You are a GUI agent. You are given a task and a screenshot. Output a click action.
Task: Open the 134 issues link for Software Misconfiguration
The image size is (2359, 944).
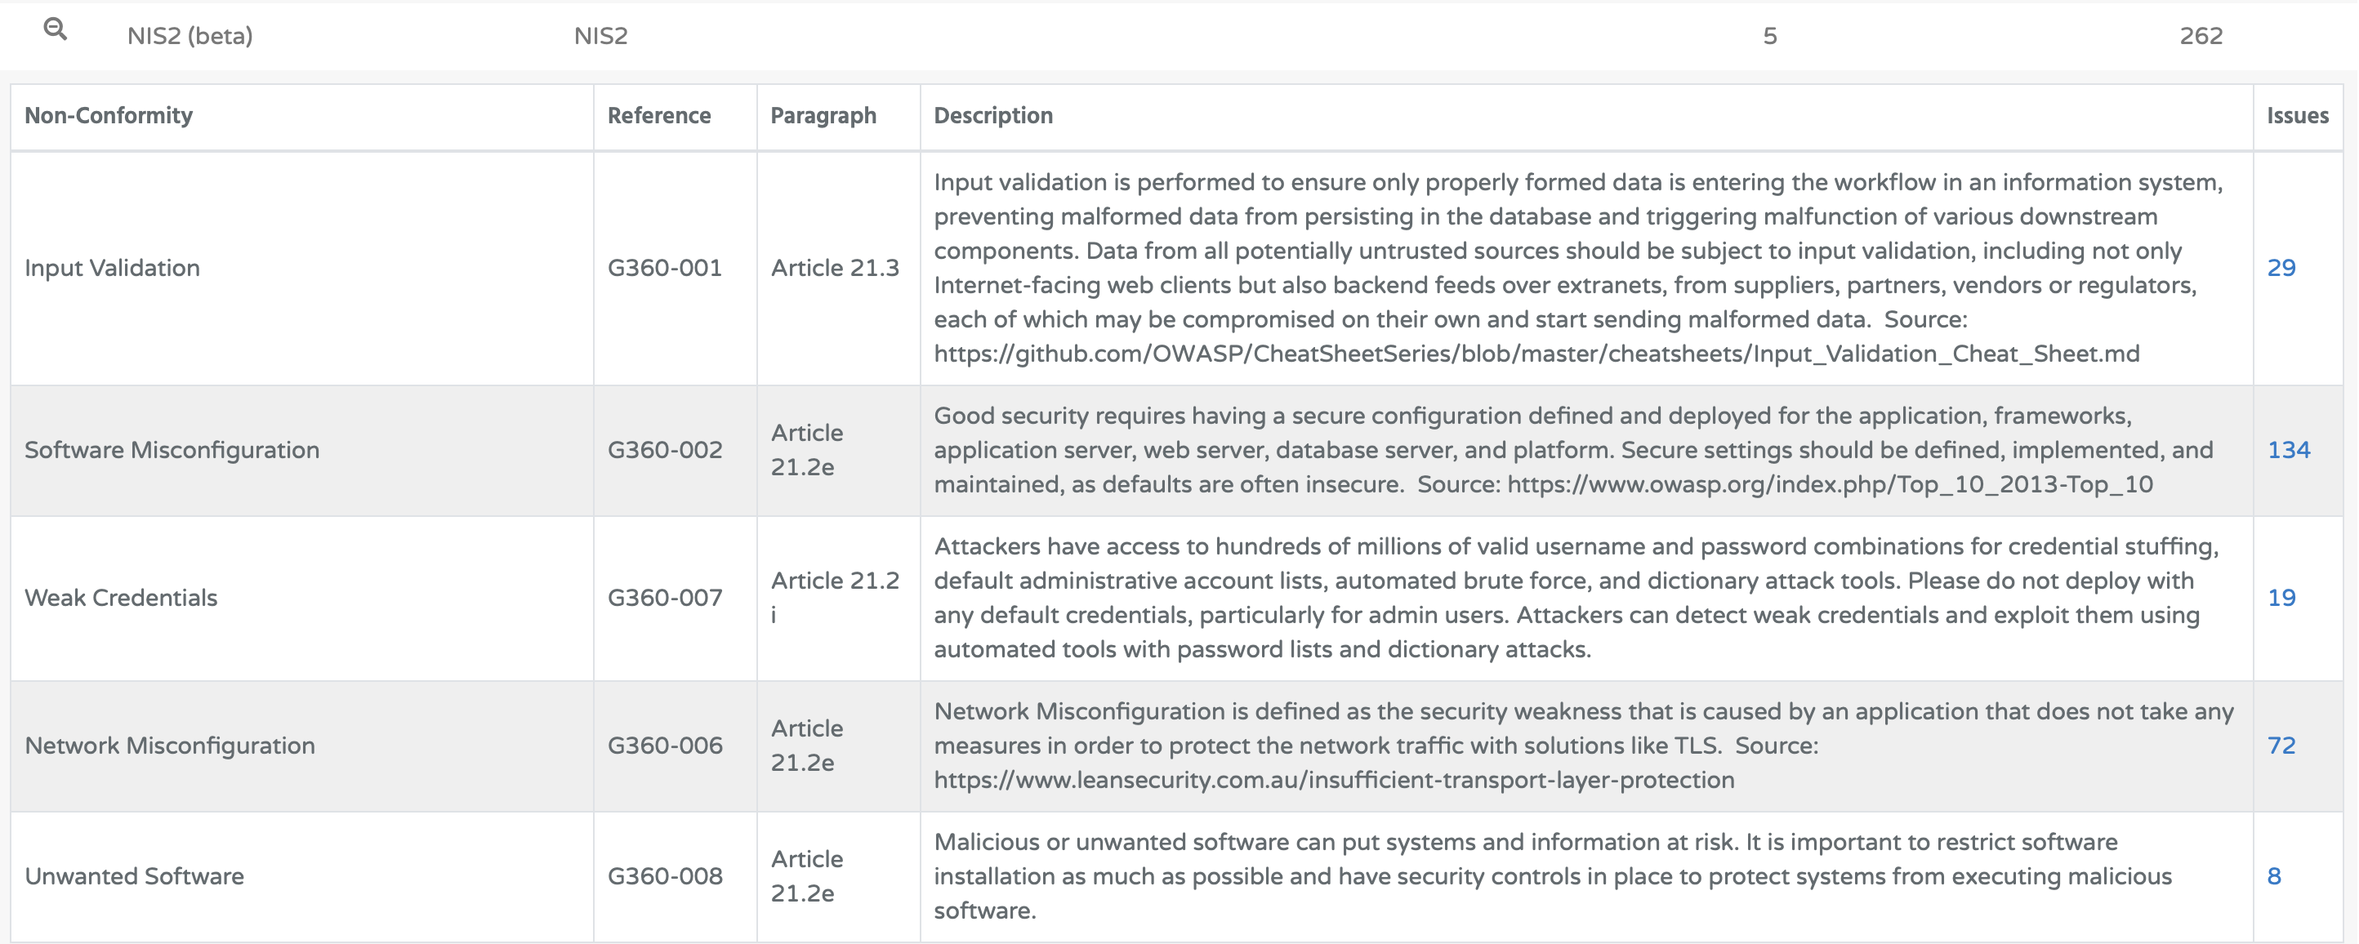(2288, 451)
